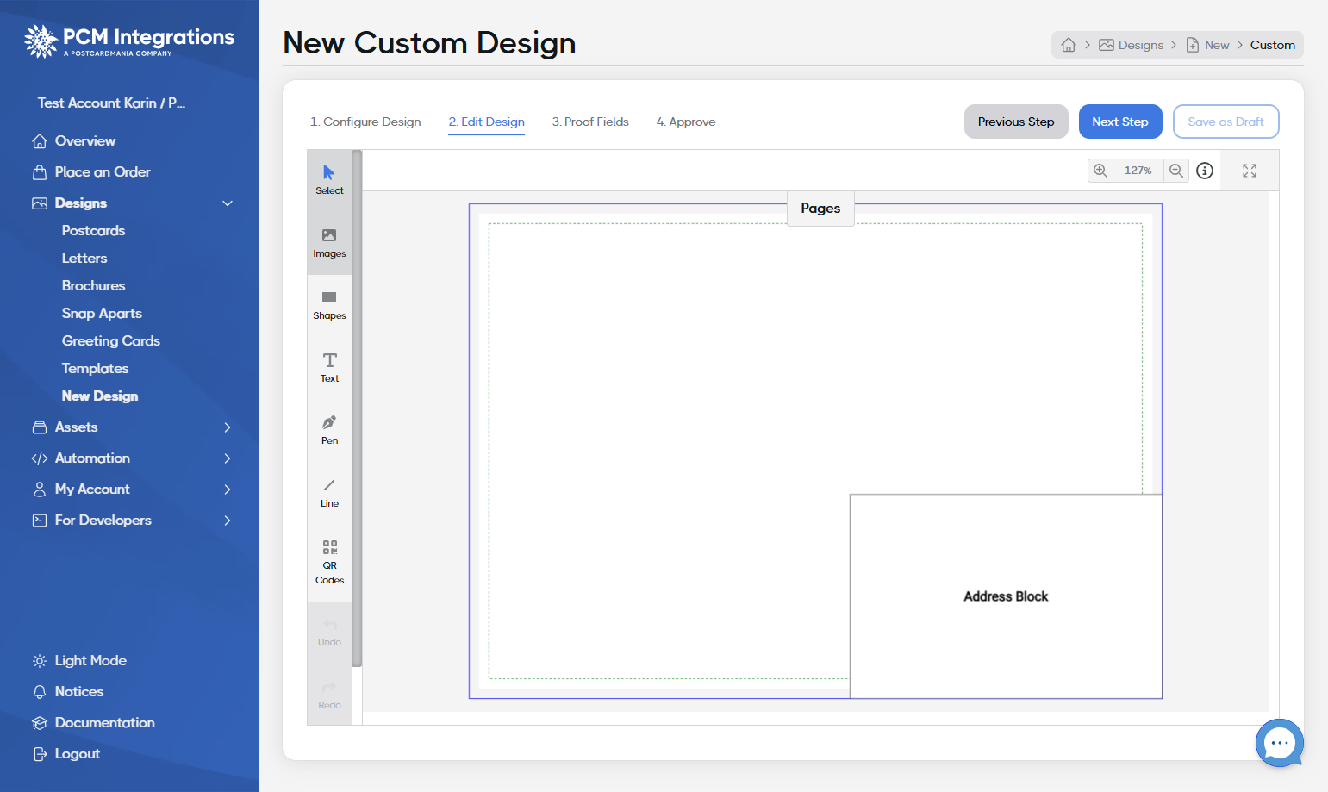The height and width of the screenshot is (792, 1328).
Task: Switch to the Proof Fields step tab
Action: tap(590, 122)
